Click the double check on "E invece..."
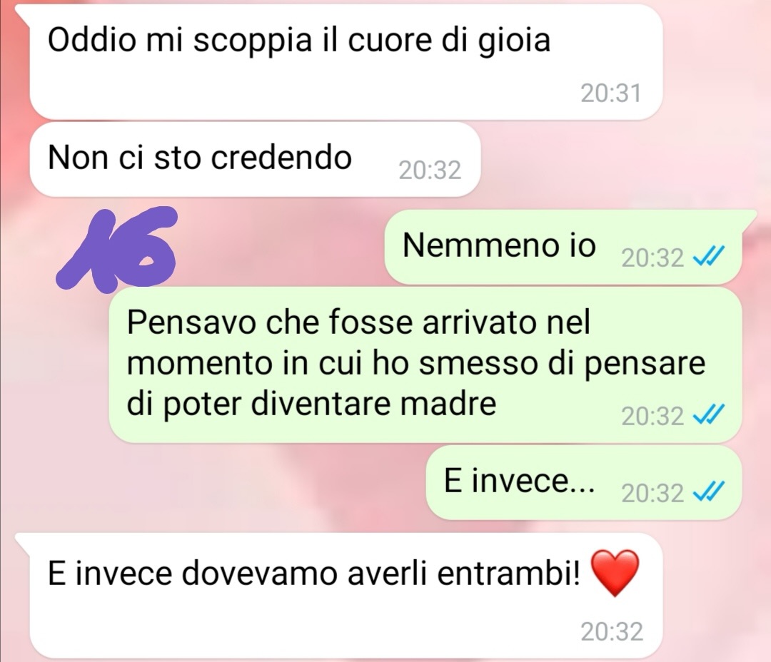Screen dimensions: 771x662 (x=709, y=492)
